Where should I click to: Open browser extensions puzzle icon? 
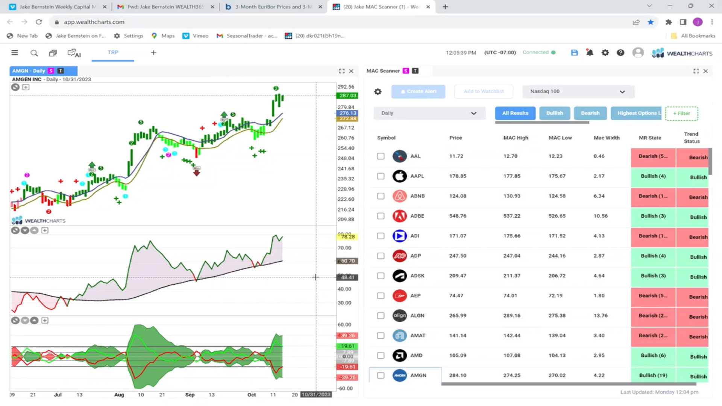tap(668, 22)
